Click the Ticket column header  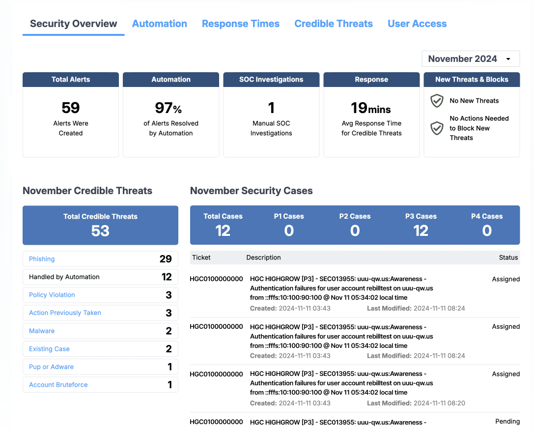click(201, 257)
